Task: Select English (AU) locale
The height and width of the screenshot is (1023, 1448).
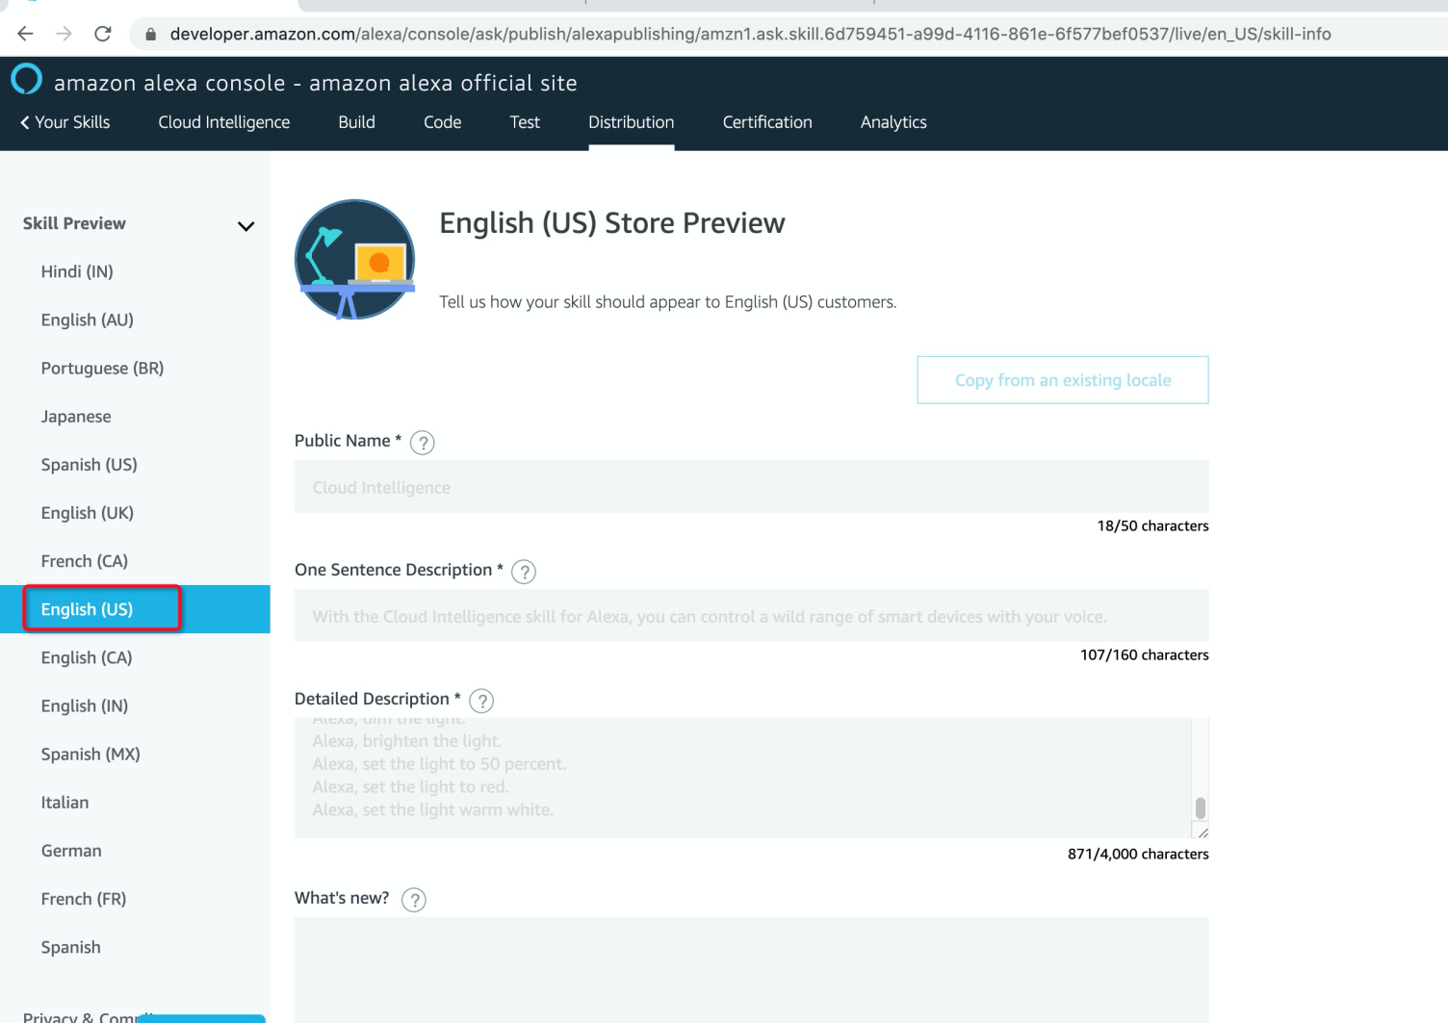Action: (x=88, y=320)
